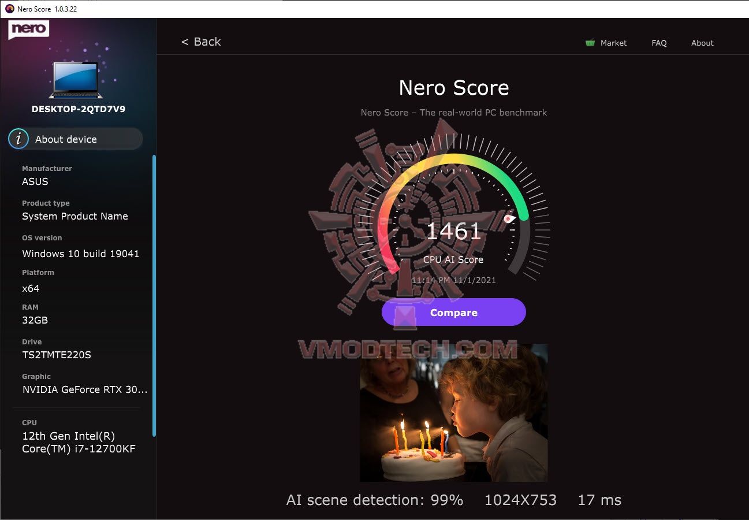This screenshot has width=749, height=520.
Task: Click the Nero Score app icon in title bar
Action: [9, 9]
